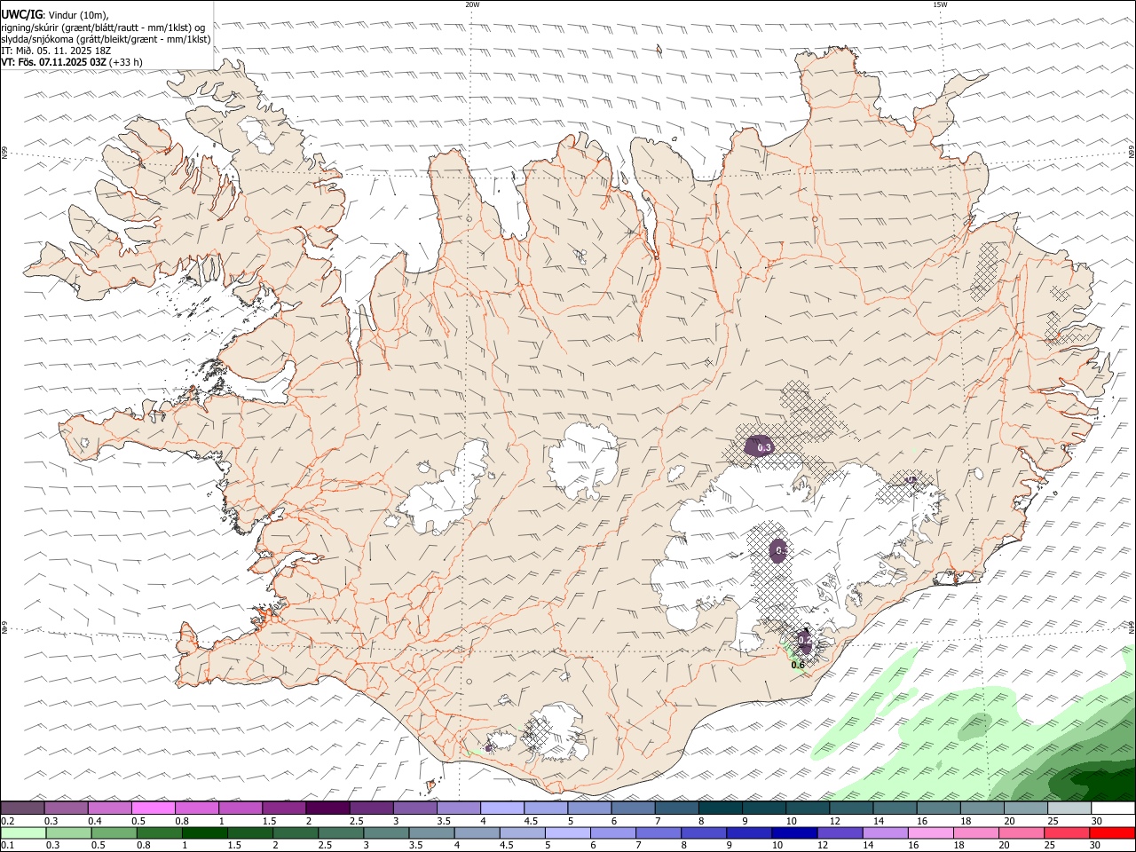Select the dark purple top-row swatch starting at 2
1136x852 pixels.
click(x=327, y=808)
